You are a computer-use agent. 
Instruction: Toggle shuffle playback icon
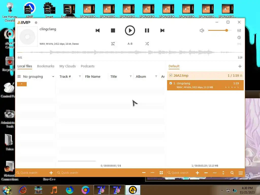[x=147, y=44]
